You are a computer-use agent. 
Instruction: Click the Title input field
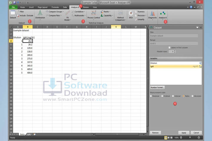[x=174, y=36]
